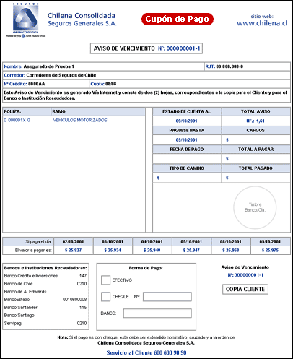Check the EFECTIVO payment box
Image resolution: width=293 pixels, height=359 pixels.
[x=105, y=280]
